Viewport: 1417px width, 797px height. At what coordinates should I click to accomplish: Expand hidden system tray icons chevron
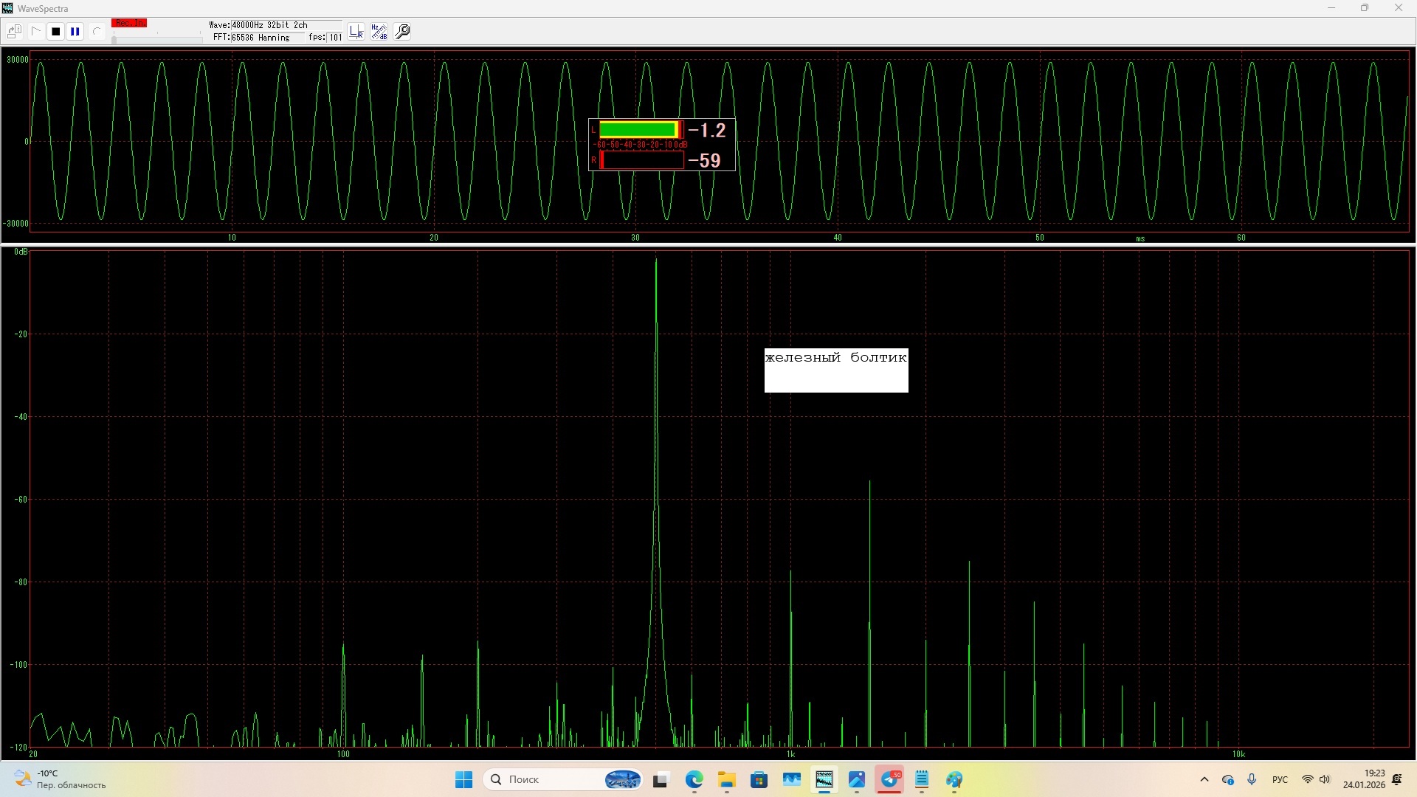1204,779
